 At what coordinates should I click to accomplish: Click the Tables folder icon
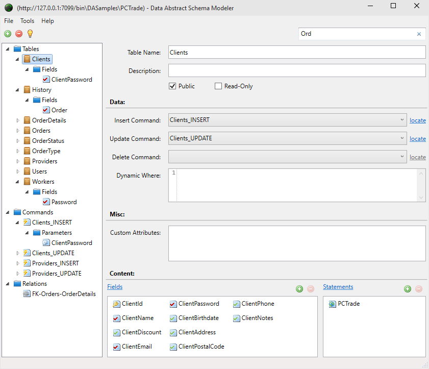[x=17, y=48]
